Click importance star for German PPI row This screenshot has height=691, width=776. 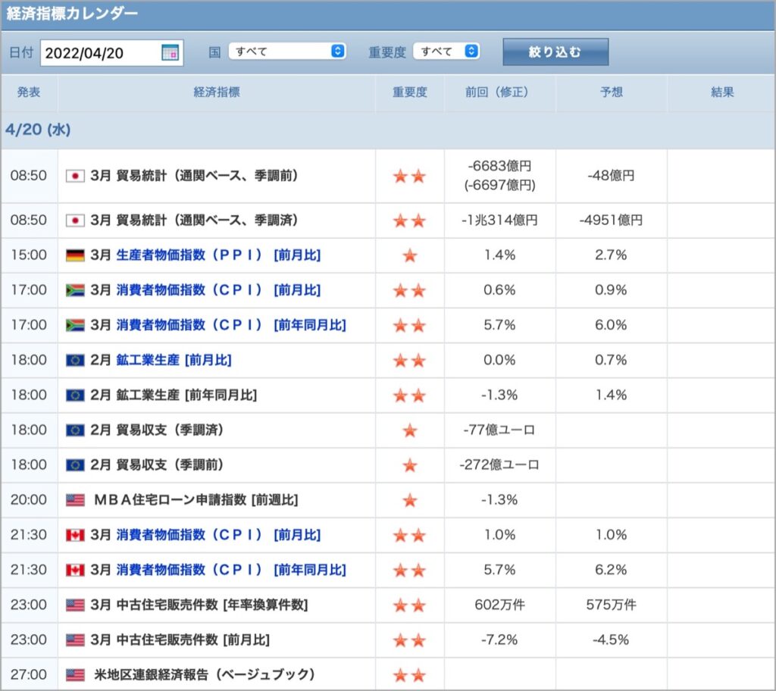[410, 255]
